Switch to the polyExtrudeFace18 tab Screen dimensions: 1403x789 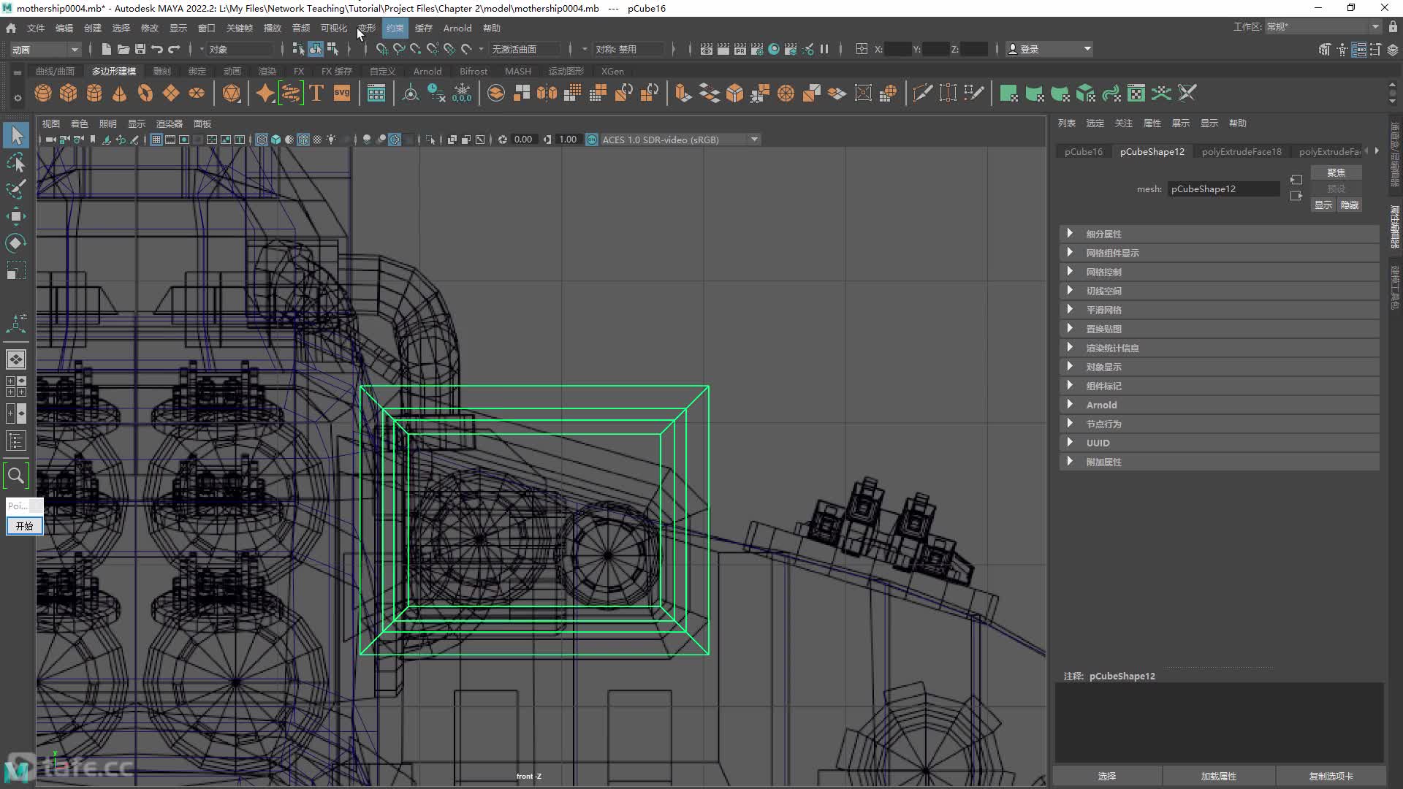(x=1242, y=151)
